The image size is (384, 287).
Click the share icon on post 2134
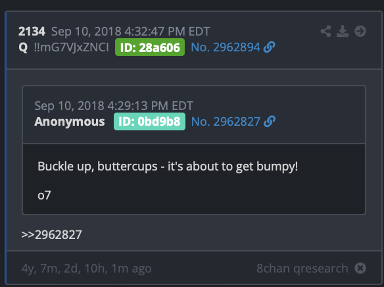point(325,31)
